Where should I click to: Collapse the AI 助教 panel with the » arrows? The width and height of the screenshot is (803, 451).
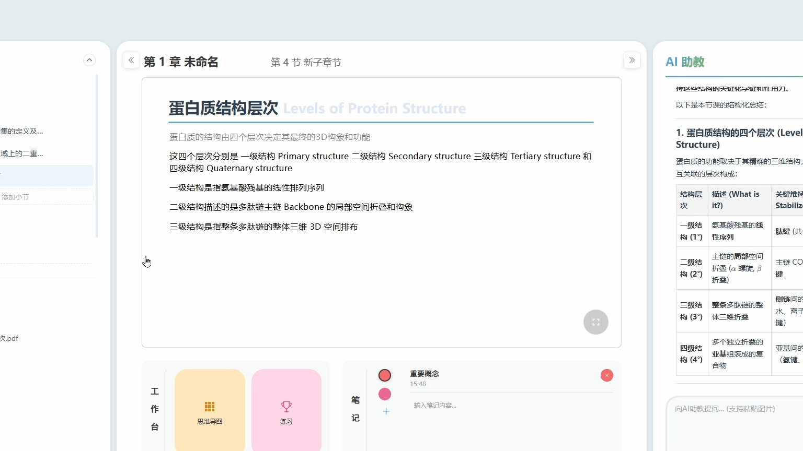click(632, 60)
